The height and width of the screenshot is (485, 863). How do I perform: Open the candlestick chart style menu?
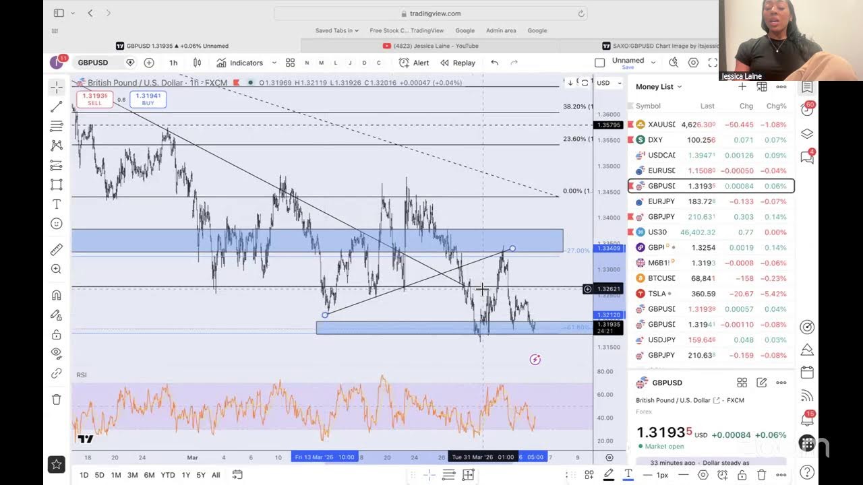click(x=197, y=63)
